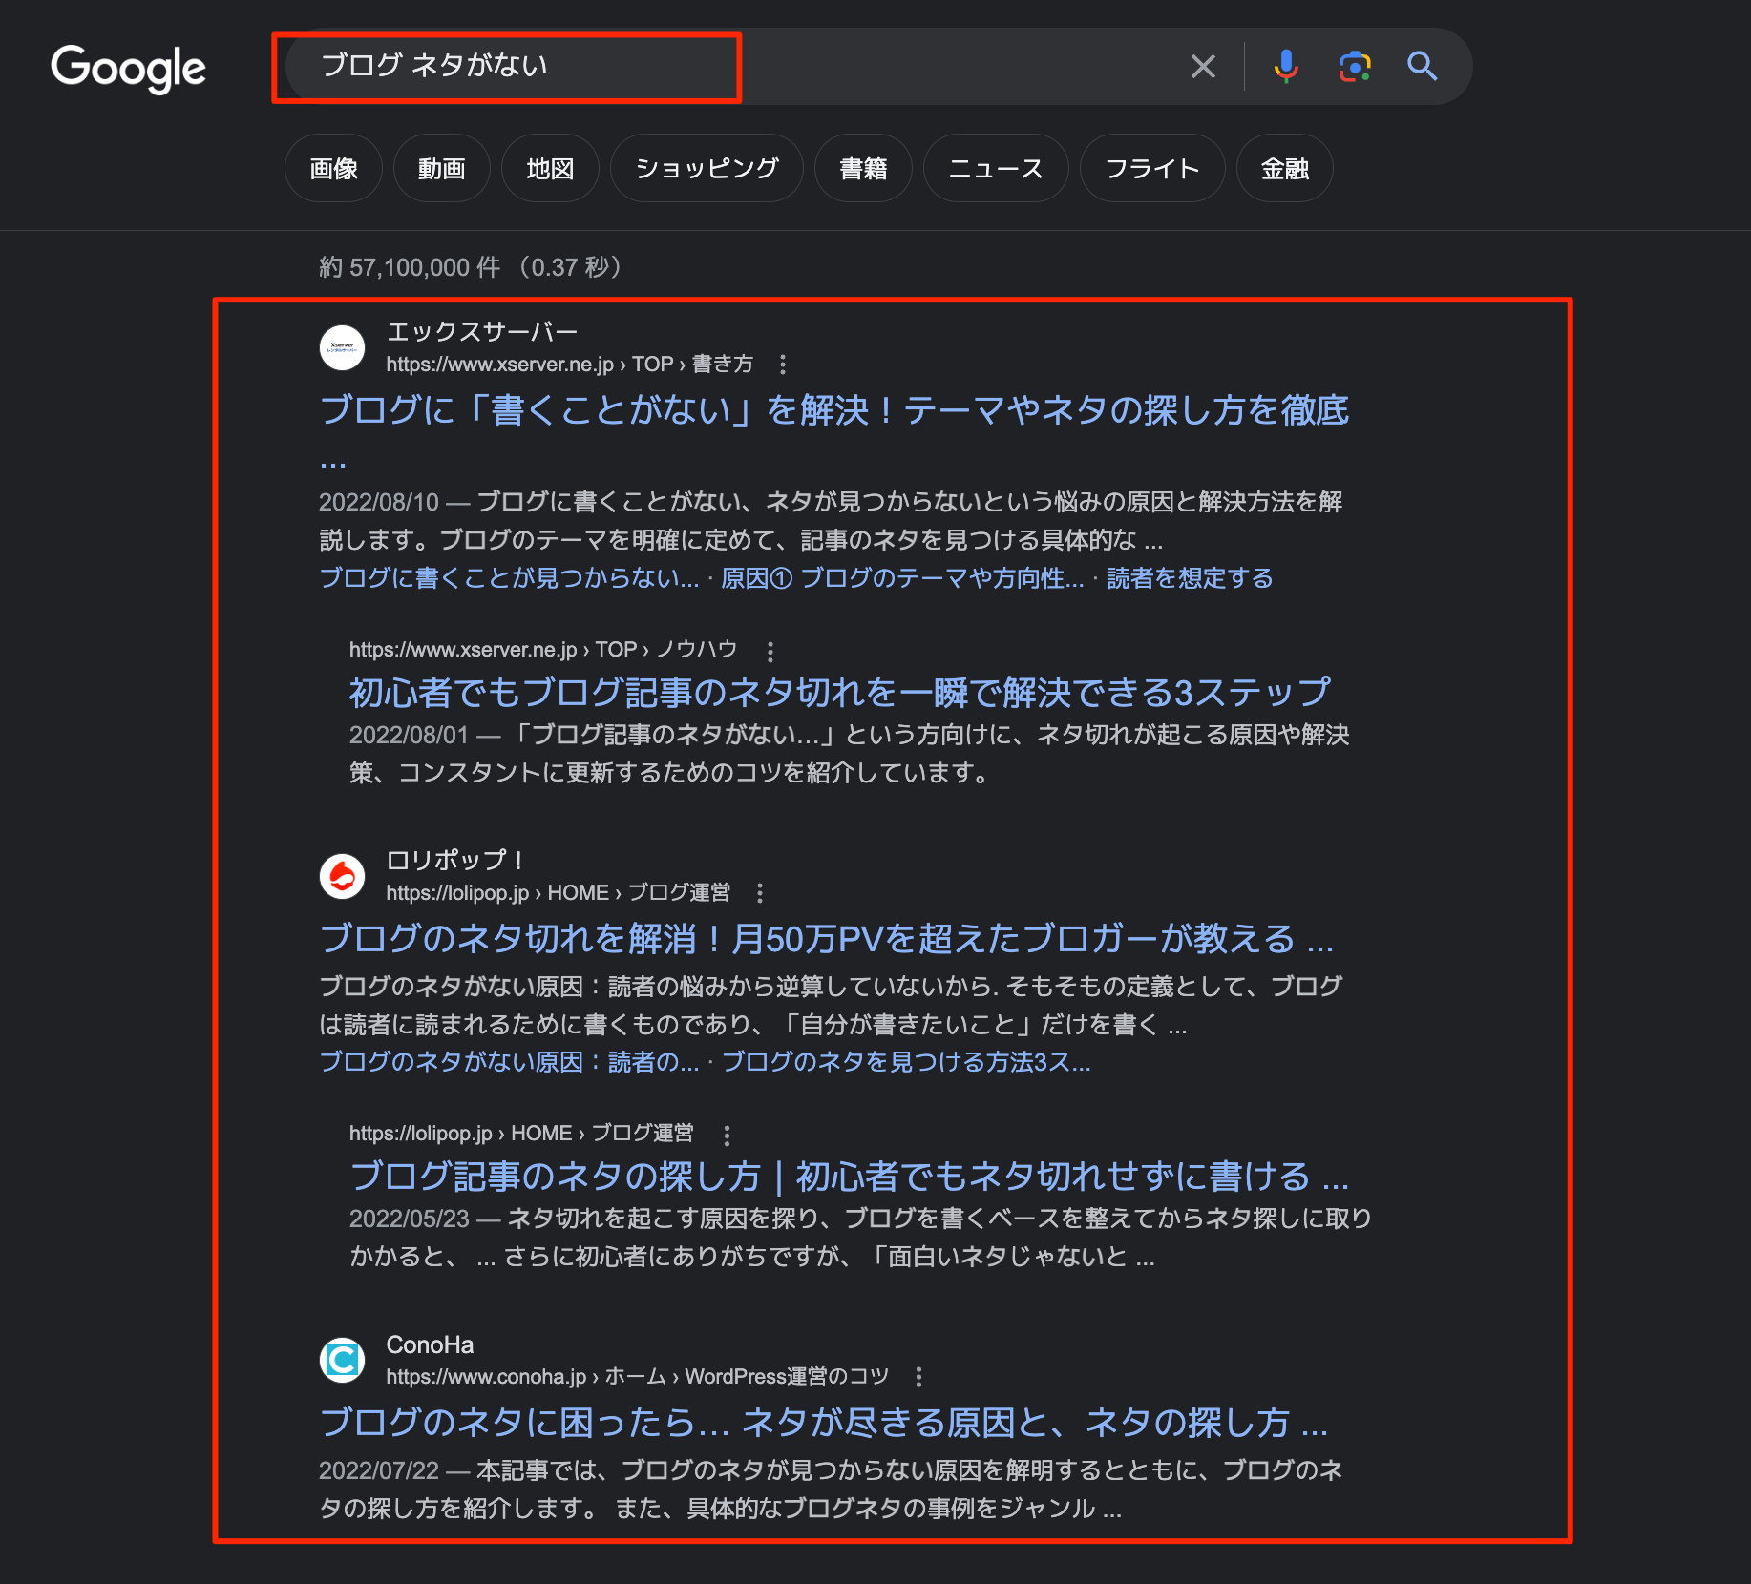
Task: Click the エックスサーバー site favicon
Action: click(x=342, y=347)
